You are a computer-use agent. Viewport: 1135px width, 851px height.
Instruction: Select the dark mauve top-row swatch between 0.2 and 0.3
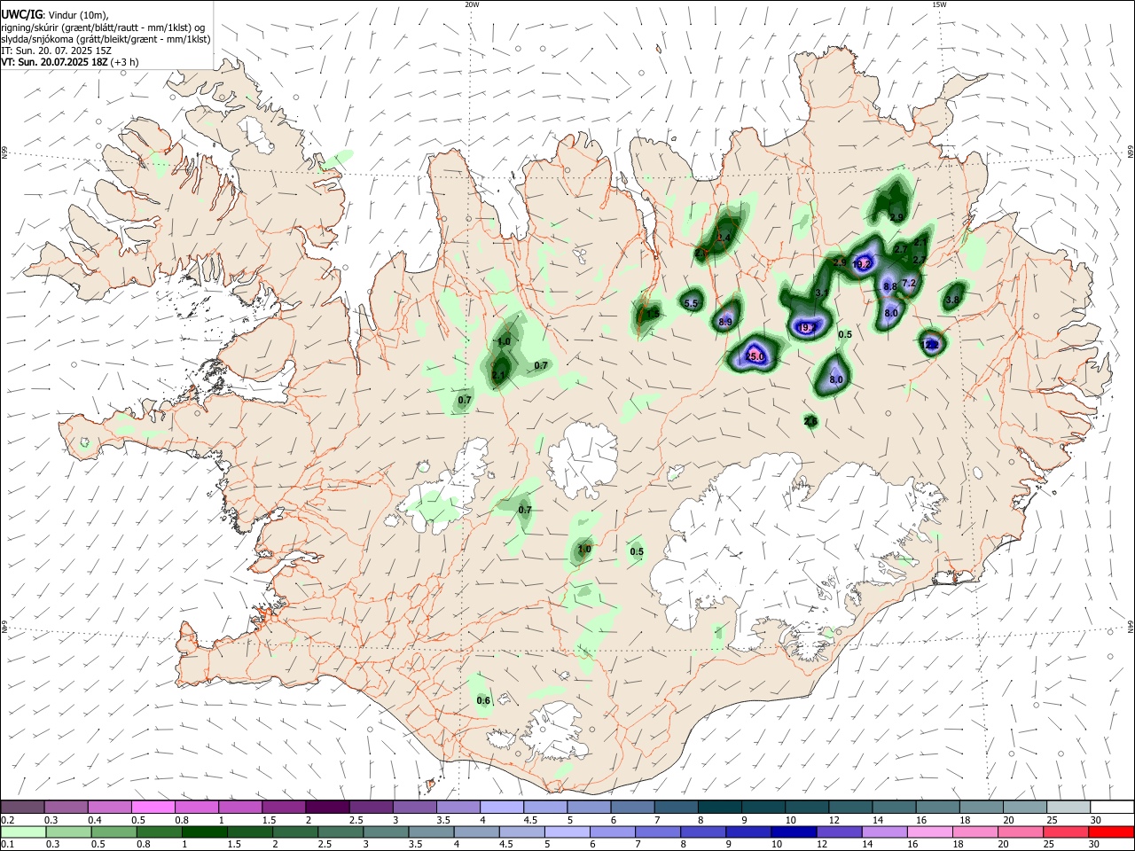(x=22, y=807)
